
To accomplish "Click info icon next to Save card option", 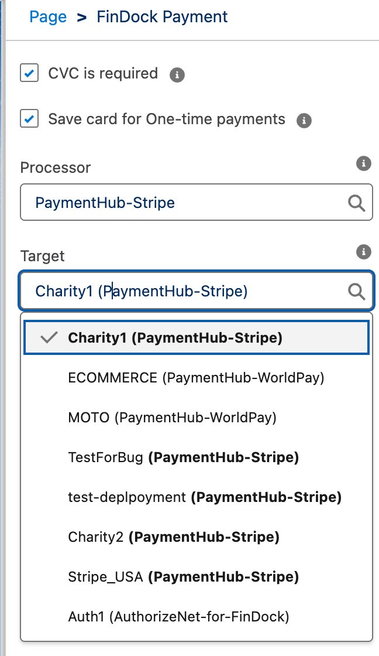I will 304,121.
